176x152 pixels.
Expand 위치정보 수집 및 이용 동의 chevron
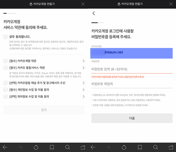point(83,96)
